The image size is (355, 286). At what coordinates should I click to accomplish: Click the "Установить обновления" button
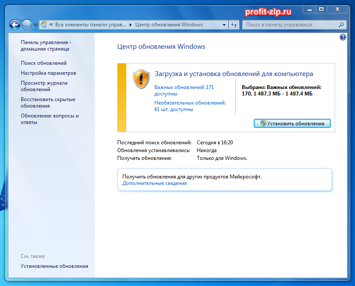point(292,123)
